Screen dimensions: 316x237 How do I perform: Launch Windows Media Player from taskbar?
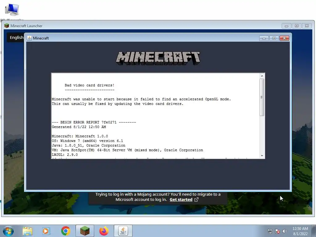pyautogui.click(x=46, y=231)
